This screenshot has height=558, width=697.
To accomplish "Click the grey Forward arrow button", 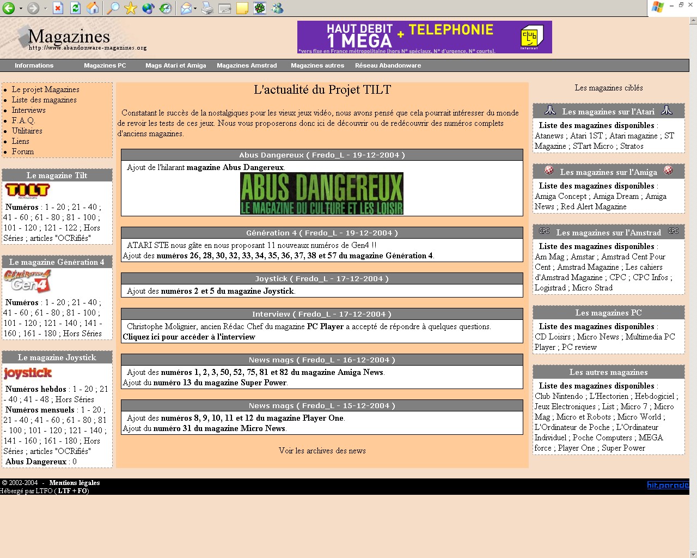I will click(x=33, y=8).
